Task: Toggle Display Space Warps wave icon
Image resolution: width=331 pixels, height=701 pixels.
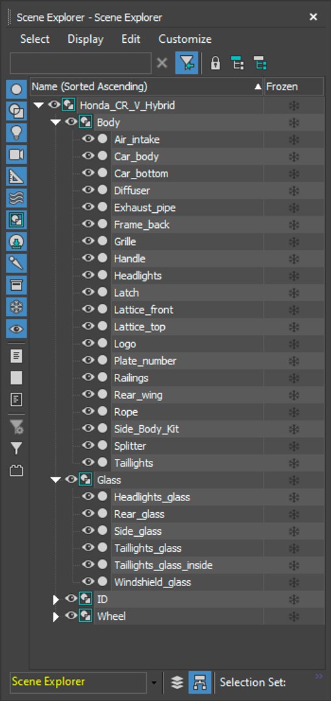Action: pos(17,198)
